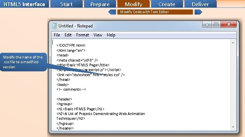Click the '<body>' line
Screen dimensions: 245x137
click(x=63, y=85)
